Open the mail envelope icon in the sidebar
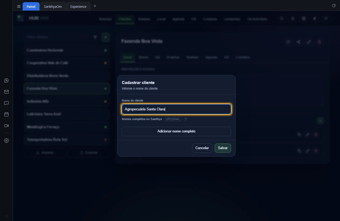This screenshot has height=221, width=340. (x=6, y=92)
